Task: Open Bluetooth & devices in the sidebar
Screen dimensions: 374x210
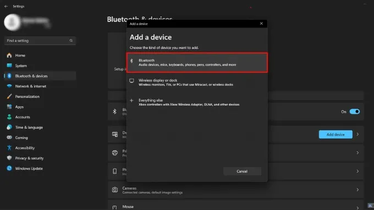Action: pyautogui.click(x=40, y=76)
